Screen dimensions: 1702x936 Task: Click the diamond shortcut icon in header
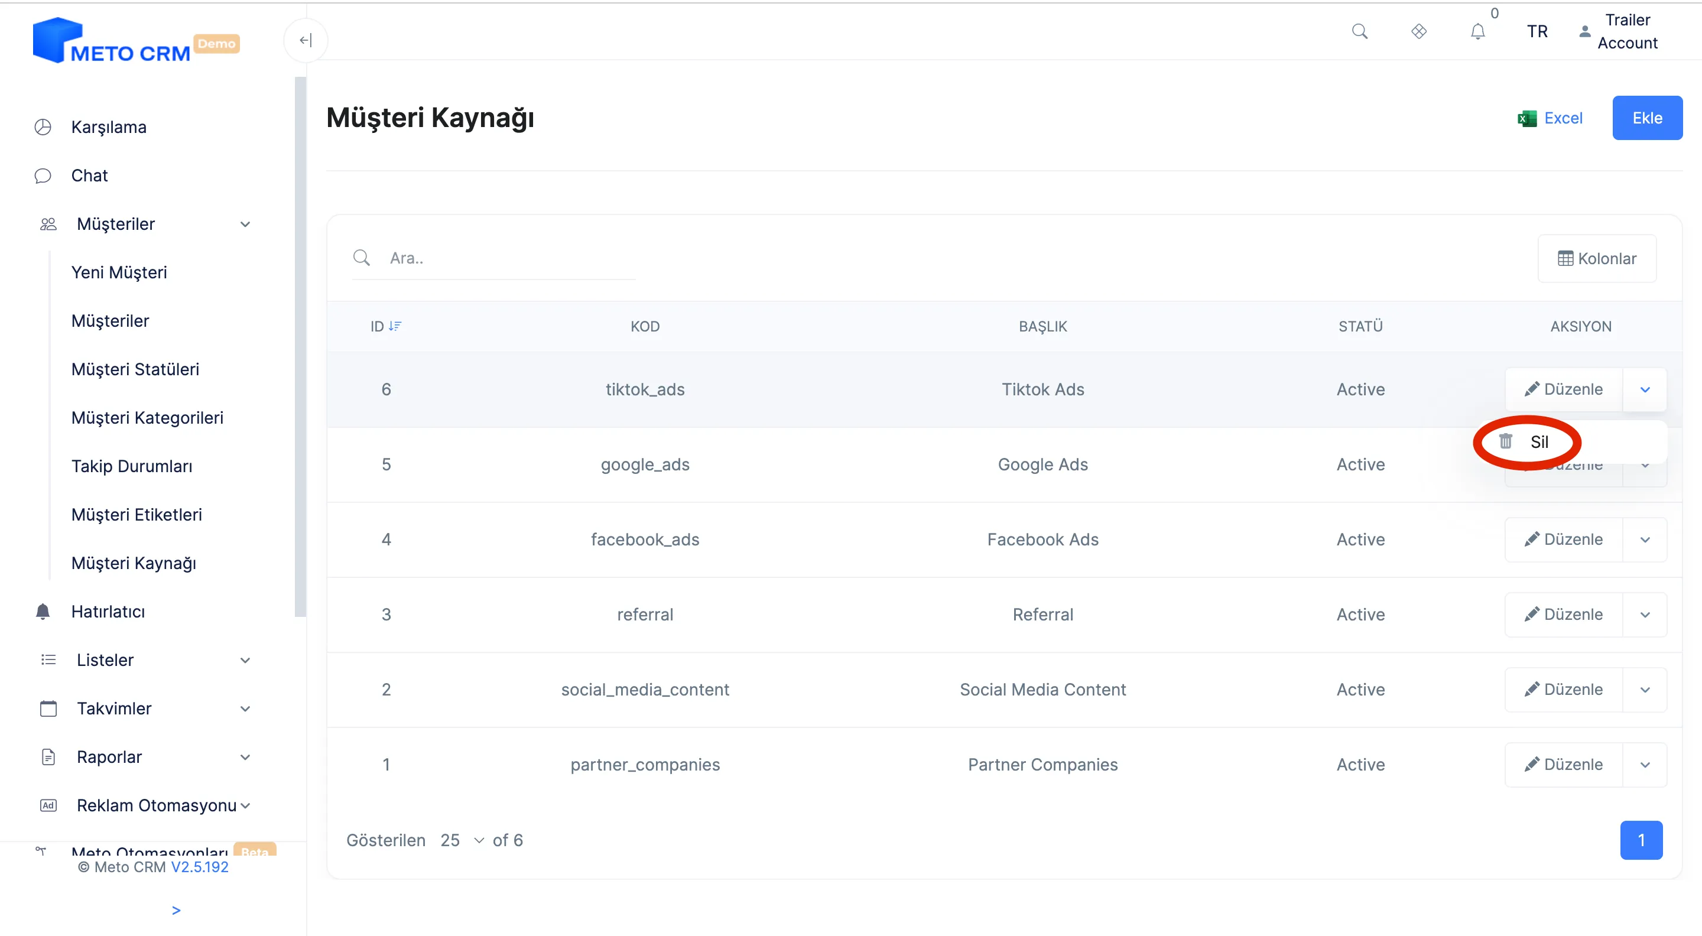click(x=1418, y=32)
